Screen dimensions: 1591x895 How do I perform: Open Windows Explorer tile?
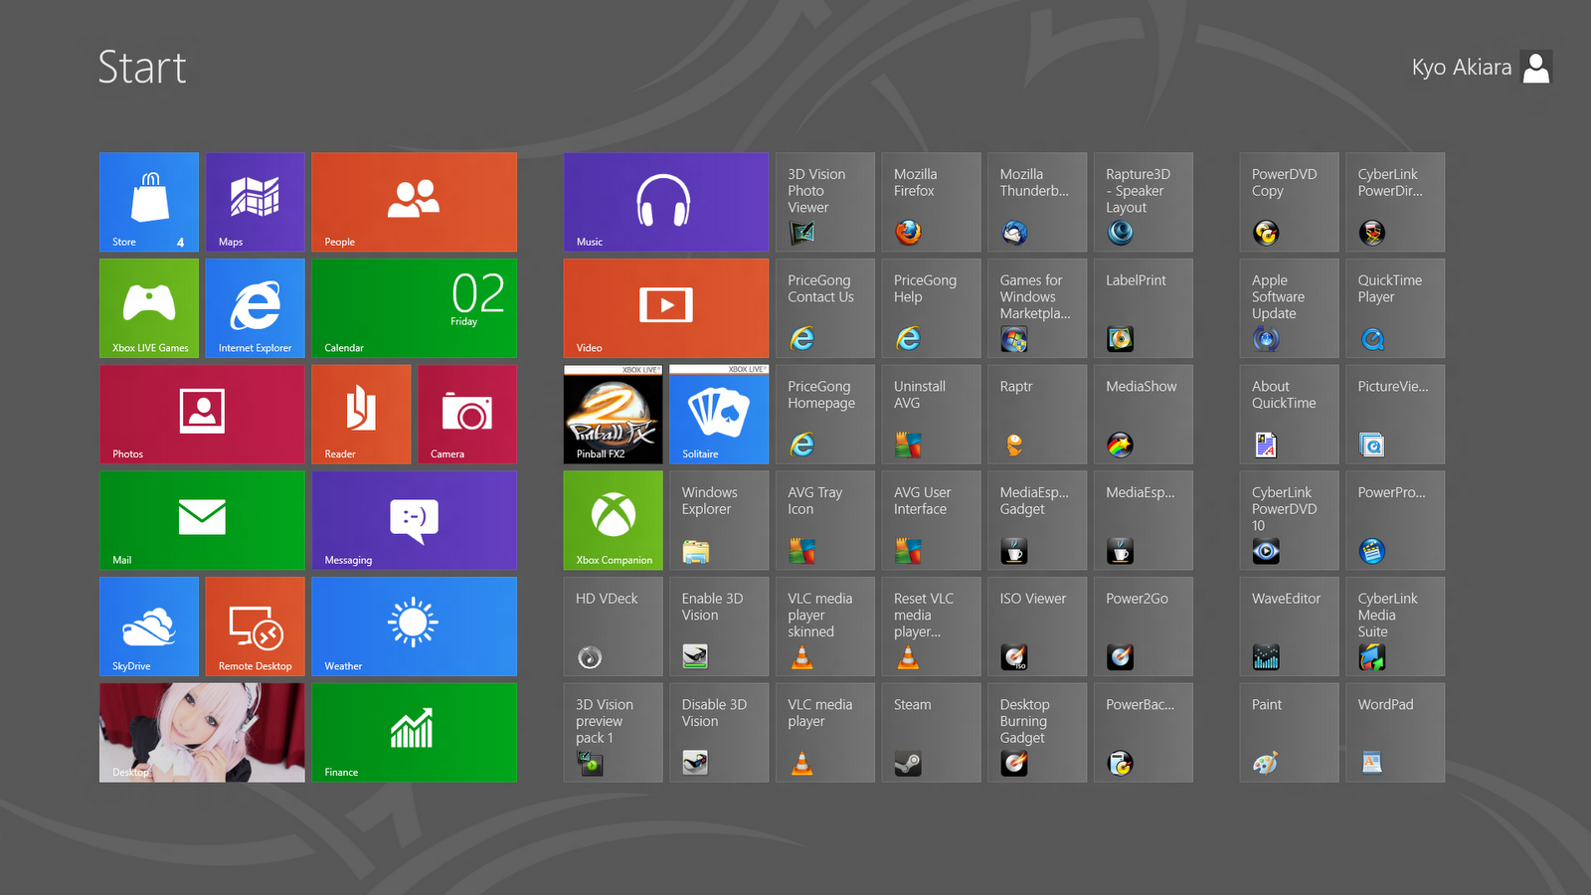click(718, 520)
